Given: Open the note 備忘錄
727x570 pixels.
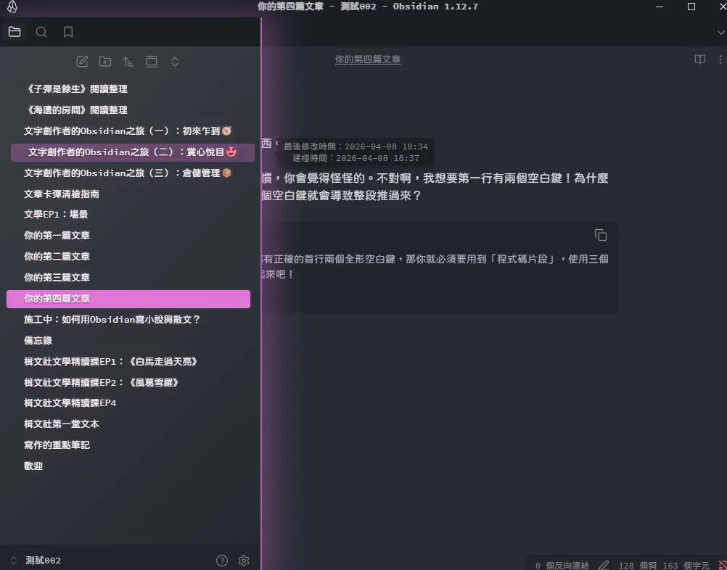Looking at the screenshot, I should point(38,340).
